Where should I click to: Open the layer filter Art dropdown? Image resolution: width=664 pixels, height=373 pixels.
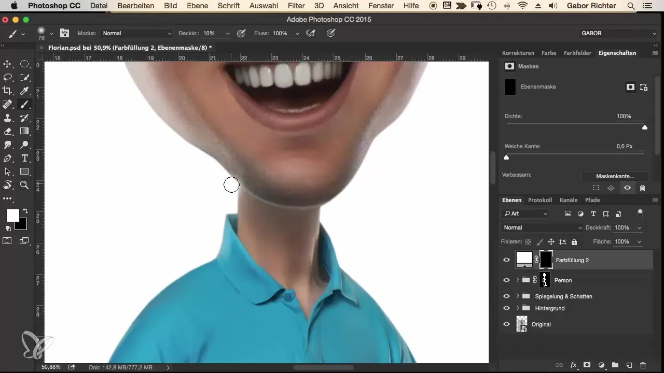[x=525, y=213]
